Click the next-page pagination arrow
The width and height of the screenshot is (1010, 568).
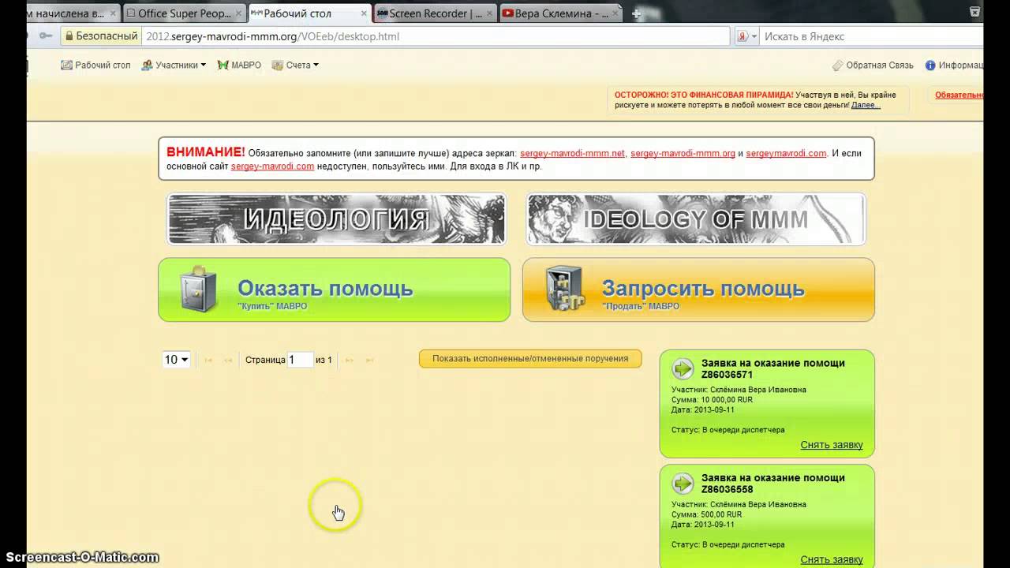(x=350, y=361)
